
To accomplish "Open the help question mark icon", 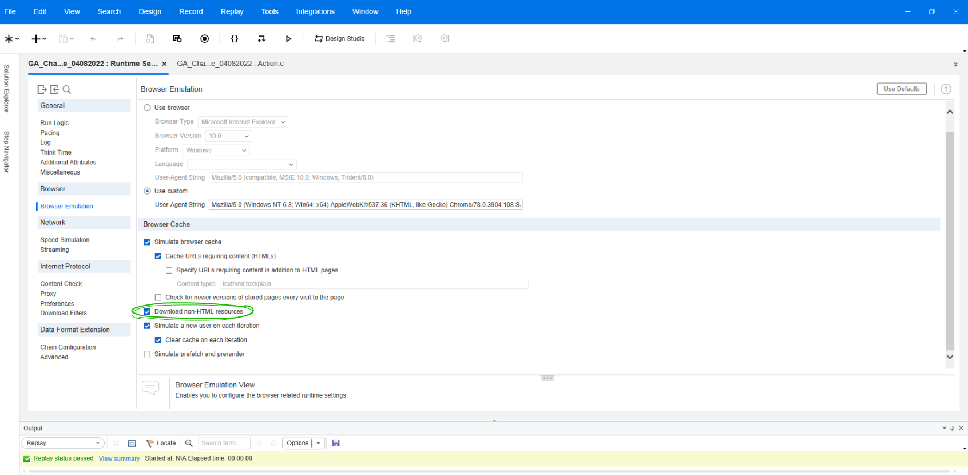I will point(946,89).
